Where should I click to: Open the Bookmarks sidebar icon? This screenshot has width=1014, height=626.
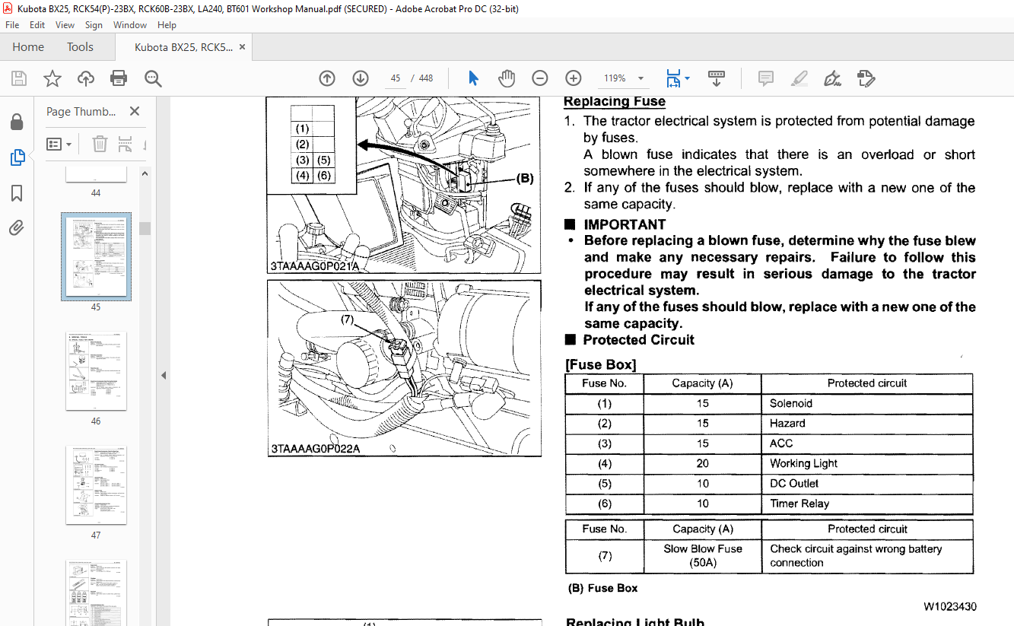[17, 193]
